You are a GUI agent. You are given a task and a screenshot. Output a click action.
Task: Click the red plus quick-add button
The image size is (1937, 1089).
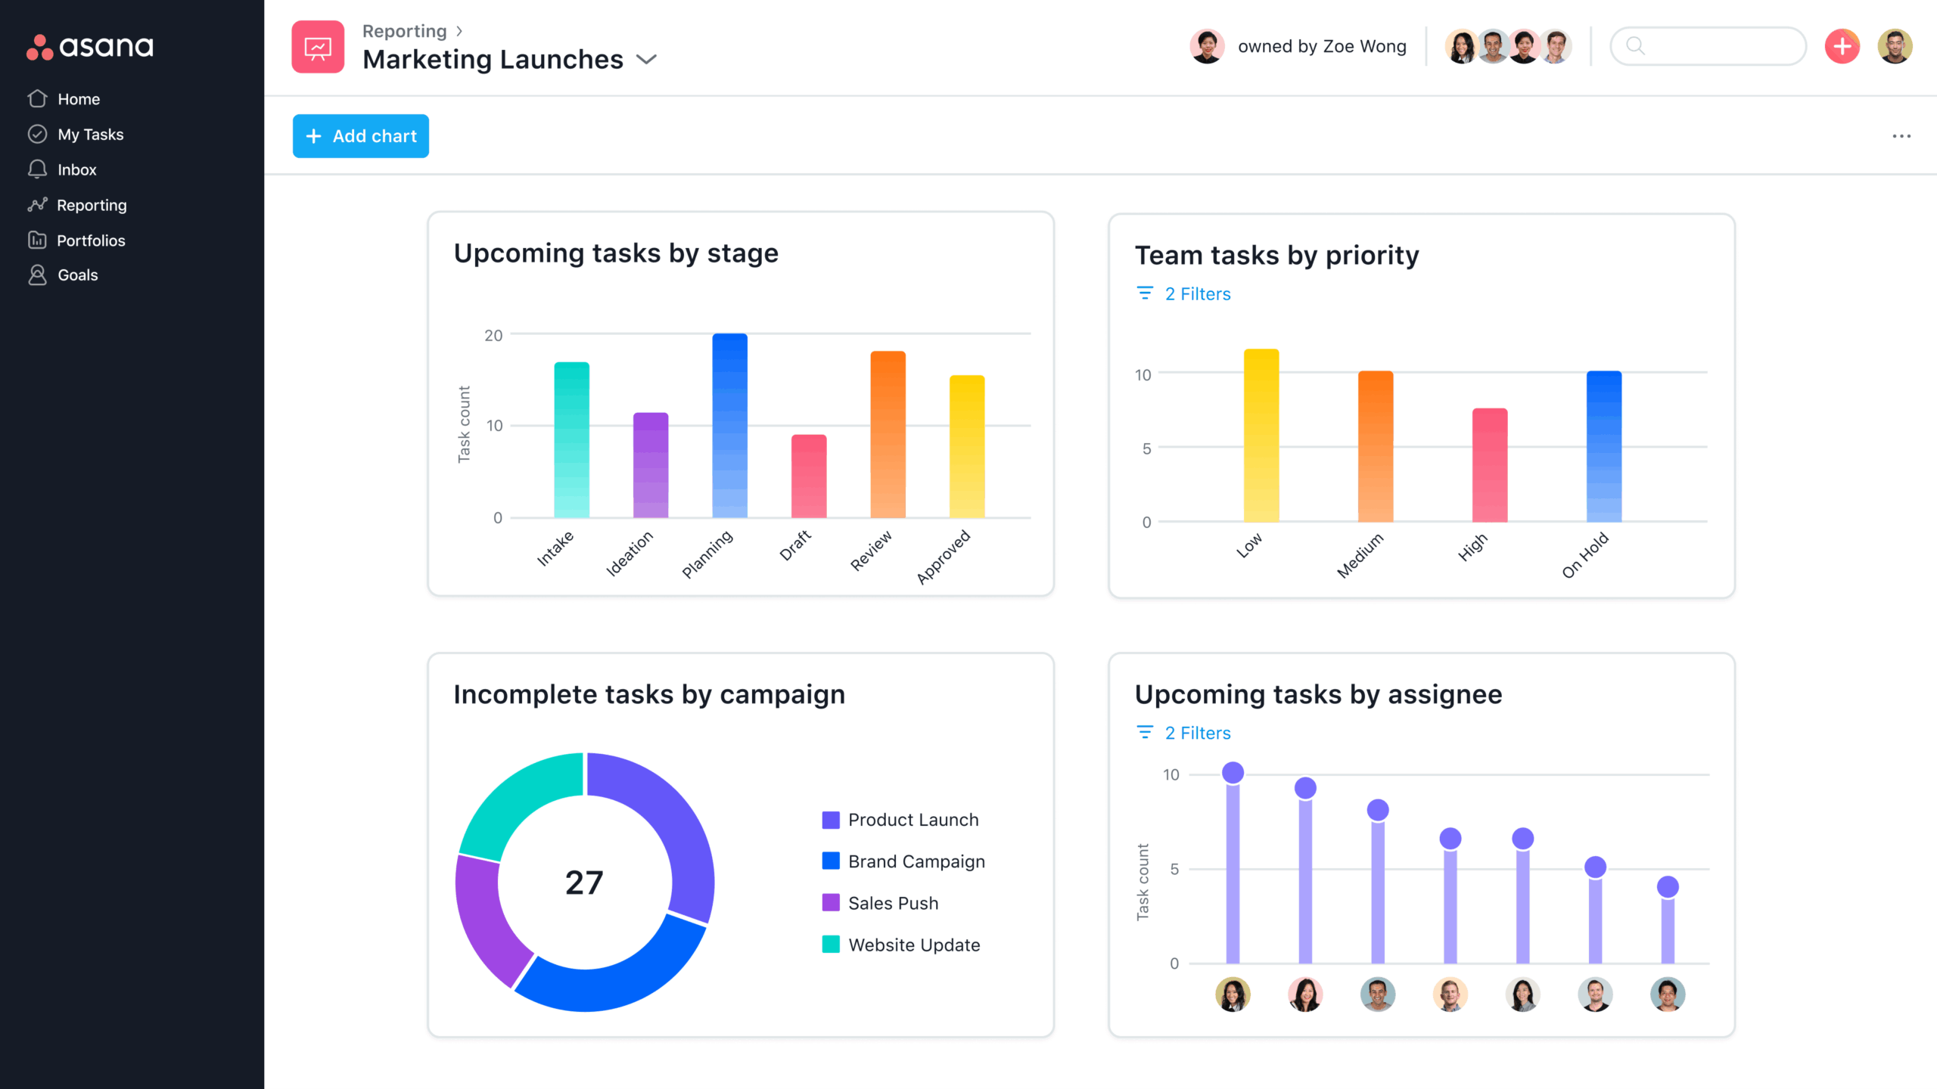pos(1842,47)
